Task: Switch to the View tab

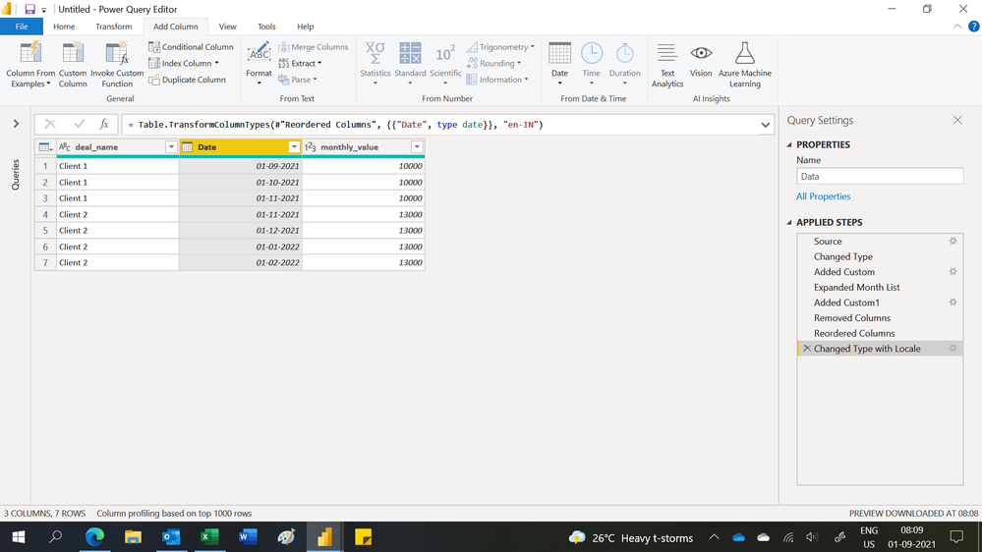Action: pyautogui.click(x=227, y=27)
